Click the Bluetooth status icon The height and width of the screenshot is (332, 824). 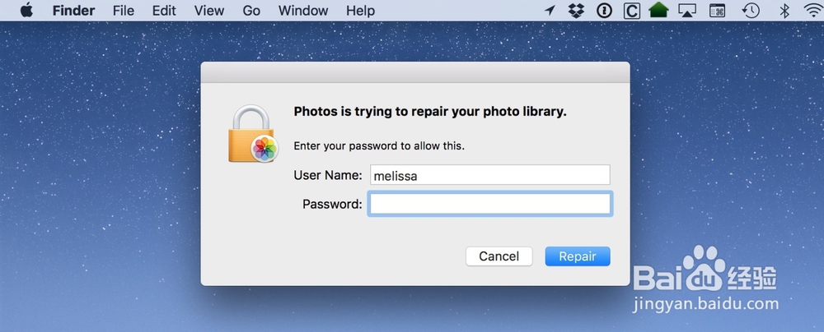click(784, 11)
